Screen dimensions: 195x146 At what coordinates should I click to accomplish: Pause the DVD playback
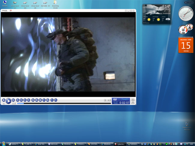[x=13, y=100]
